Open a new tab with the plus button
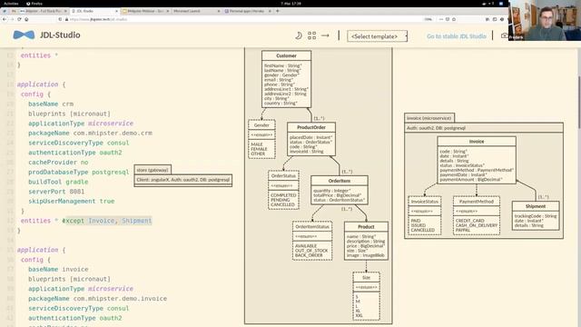Screen dimensions: 581x327 278,11
